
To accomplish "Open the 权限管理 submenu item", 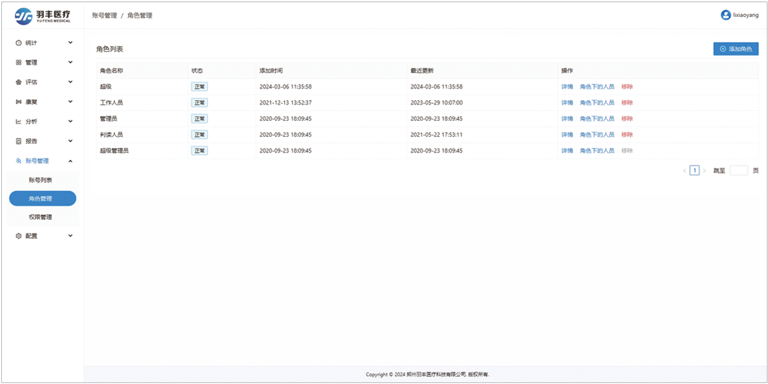I will coord(40,217).
